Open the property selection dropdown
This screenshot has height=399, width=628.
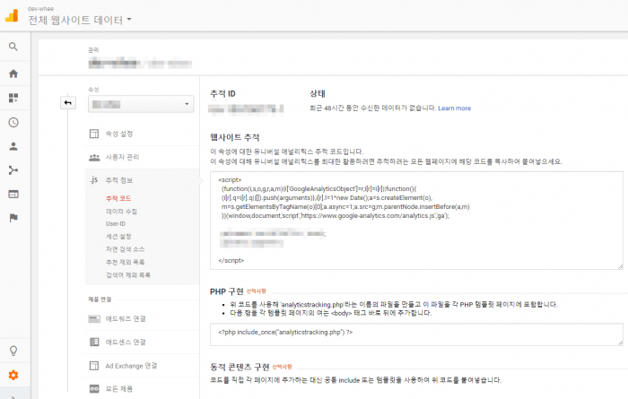coord(141,104)
